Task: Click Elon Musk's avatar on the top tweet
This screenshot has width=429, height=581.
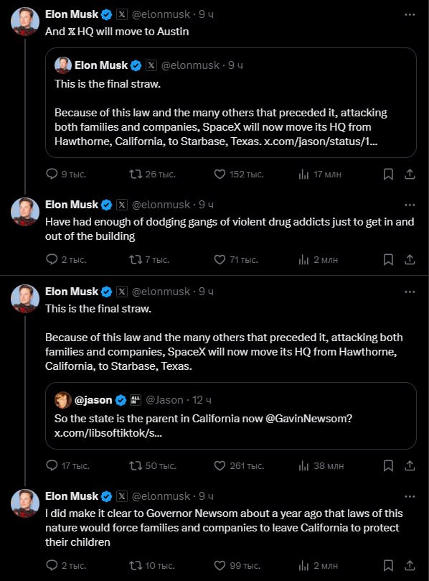Action: (x=25, y=22)
